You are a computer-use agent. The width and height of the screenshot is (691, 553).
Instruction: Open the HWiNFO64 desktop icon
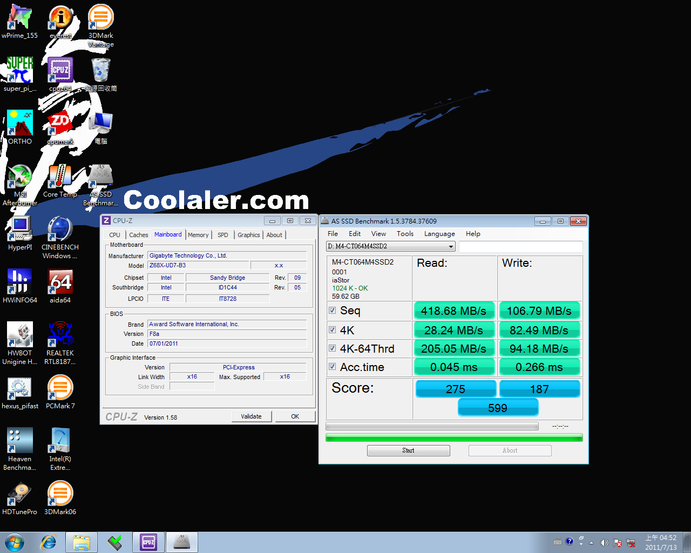click(x=20, y=286)
